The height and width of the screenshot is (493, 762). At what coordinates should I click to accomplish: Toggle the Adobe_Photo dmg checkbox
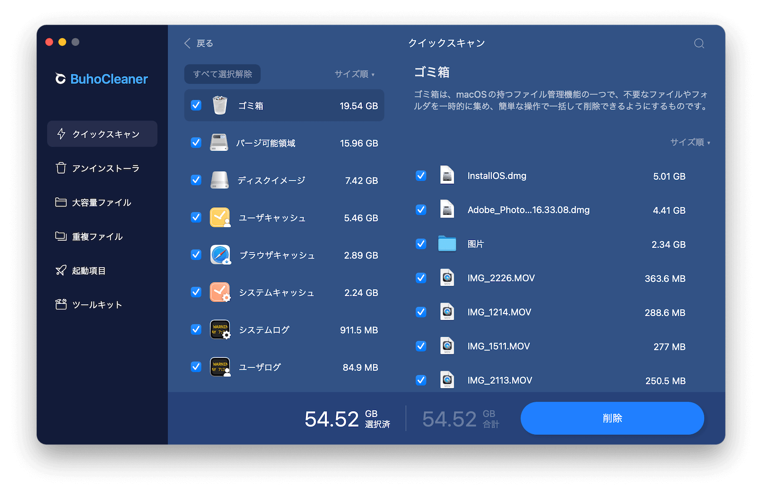[421, 210]
